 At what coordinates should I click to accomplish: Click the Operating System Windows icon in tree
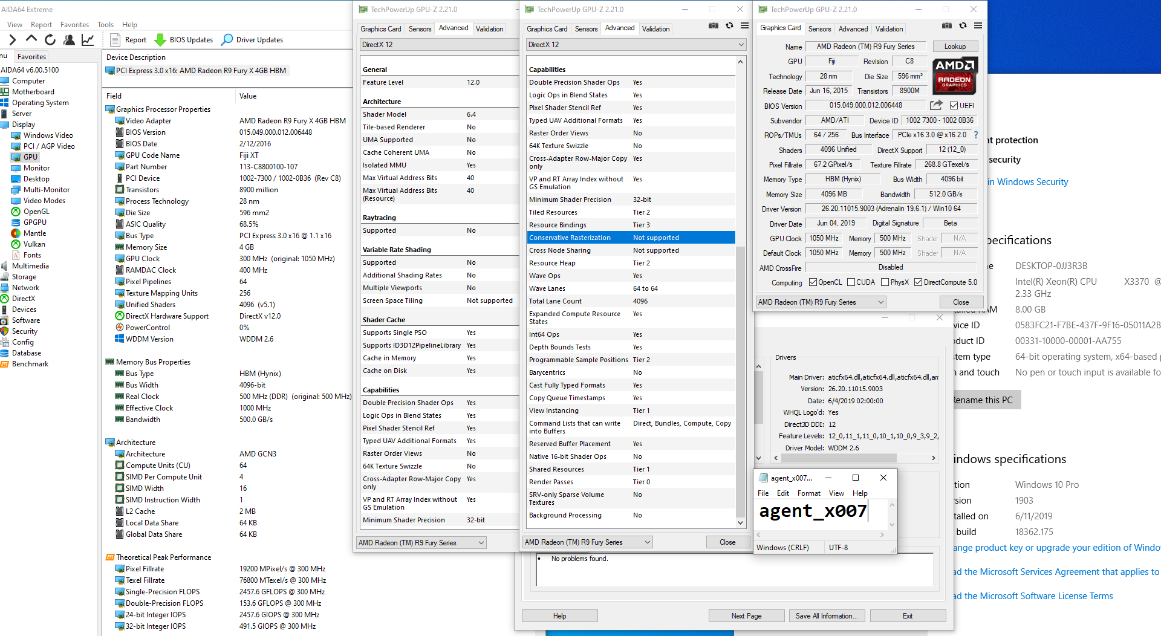(x=5, y=103)
